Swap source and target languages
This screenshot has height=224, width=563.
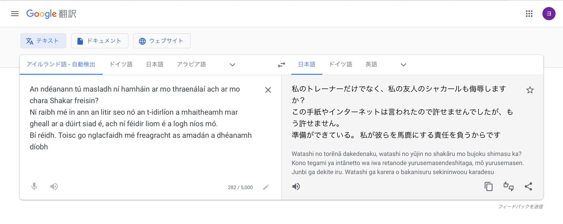281,65
